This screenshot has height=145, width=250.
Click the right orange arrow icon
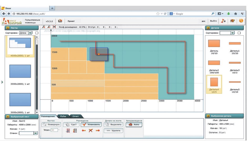[98, 131]
